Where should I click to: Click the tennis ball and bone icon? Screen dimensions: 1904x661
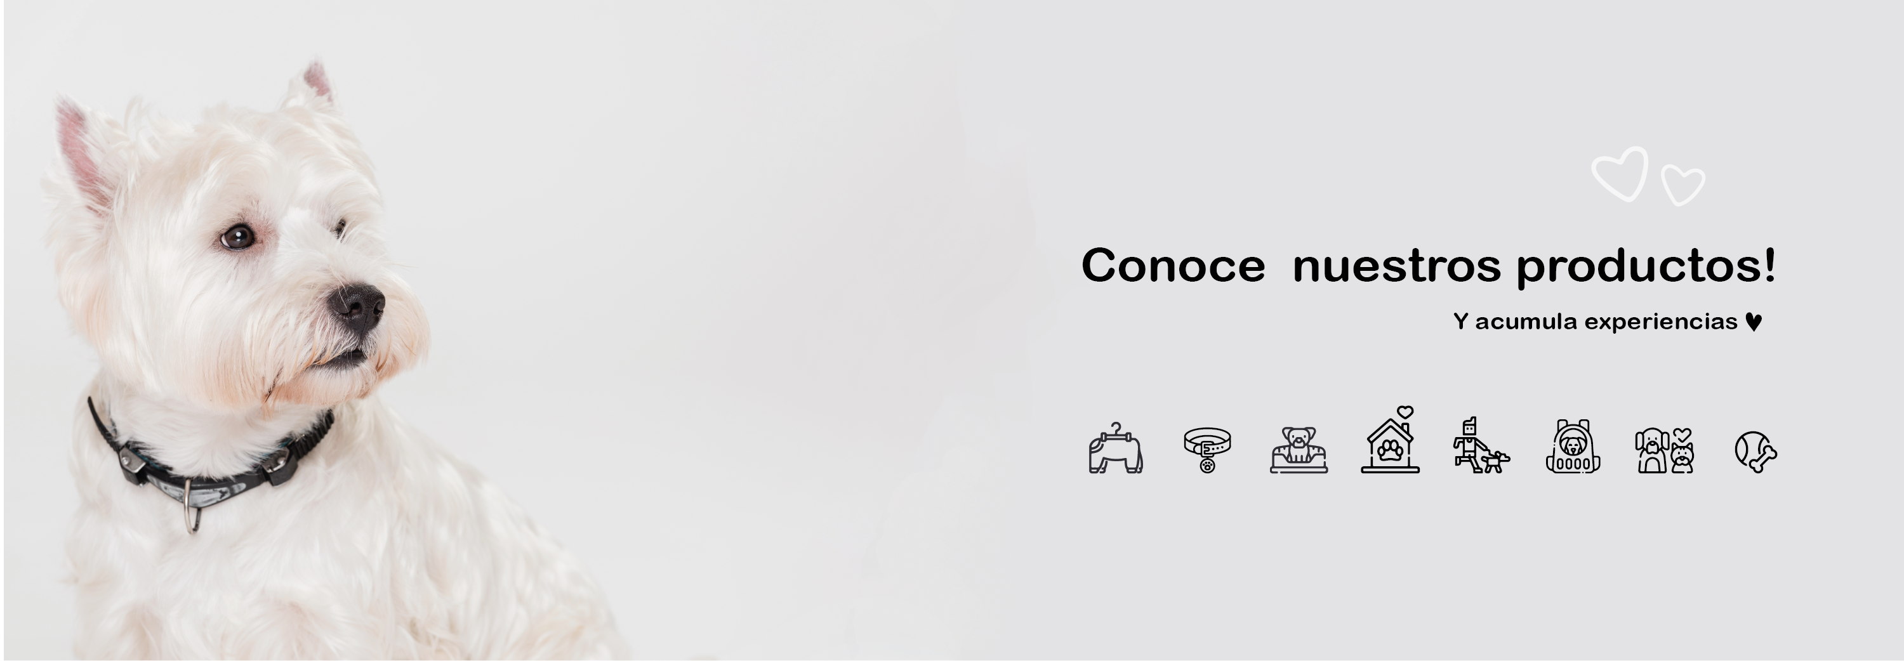click(x=1756, y=452)
